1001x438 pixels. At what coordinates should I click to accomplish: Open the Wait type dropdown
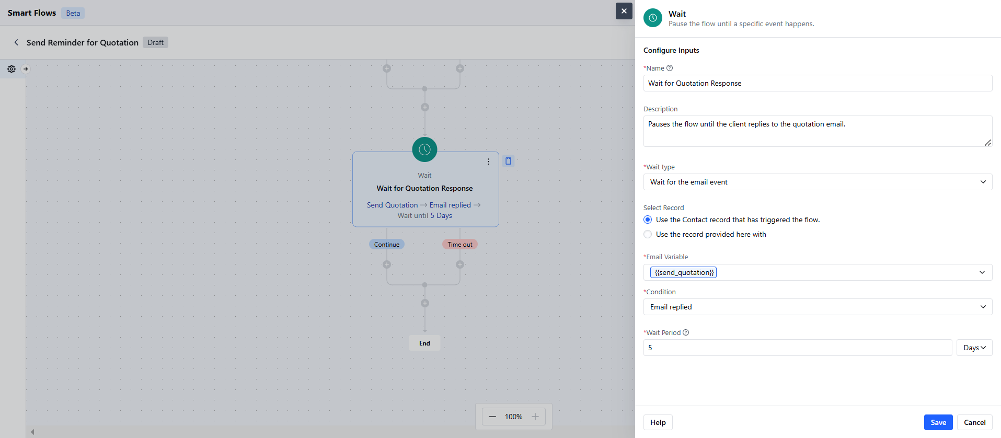818,182
